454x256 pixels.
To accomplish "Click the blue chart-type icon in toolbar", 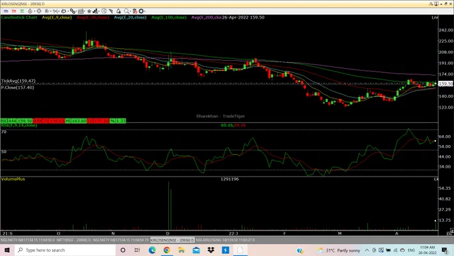I will click(6, 11).
